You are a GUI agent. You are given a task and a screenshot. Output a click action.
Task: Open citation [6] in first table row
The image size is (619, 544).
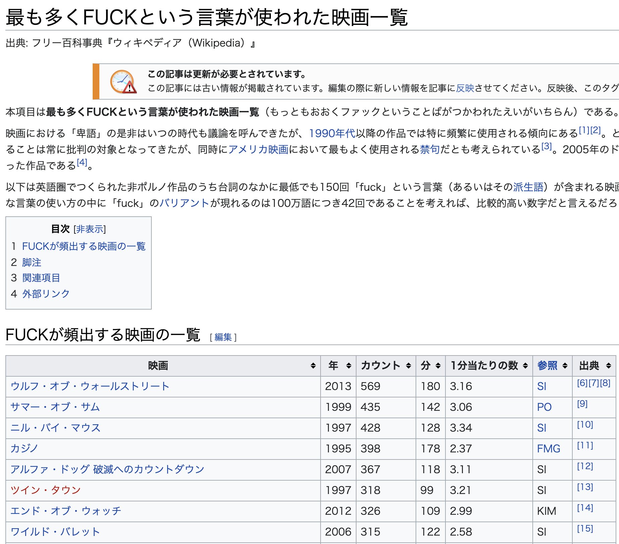click(x=582, y=383)
